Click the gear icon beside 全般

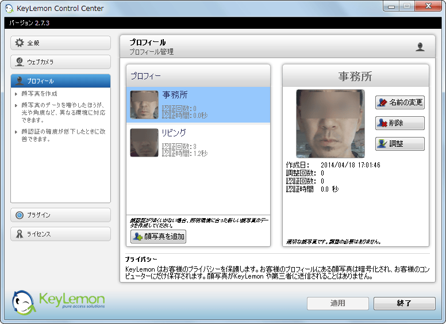(x=20, y=43)
